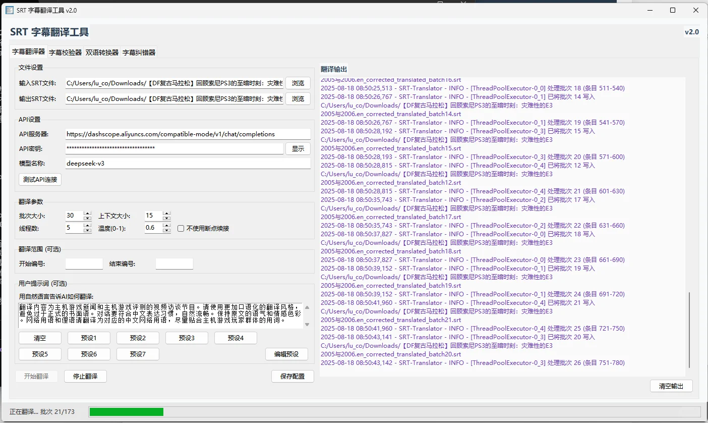Click the 翻译输出 log scrollbar
The height and width of the screenshot is (423, 708).
pos(689,330)
